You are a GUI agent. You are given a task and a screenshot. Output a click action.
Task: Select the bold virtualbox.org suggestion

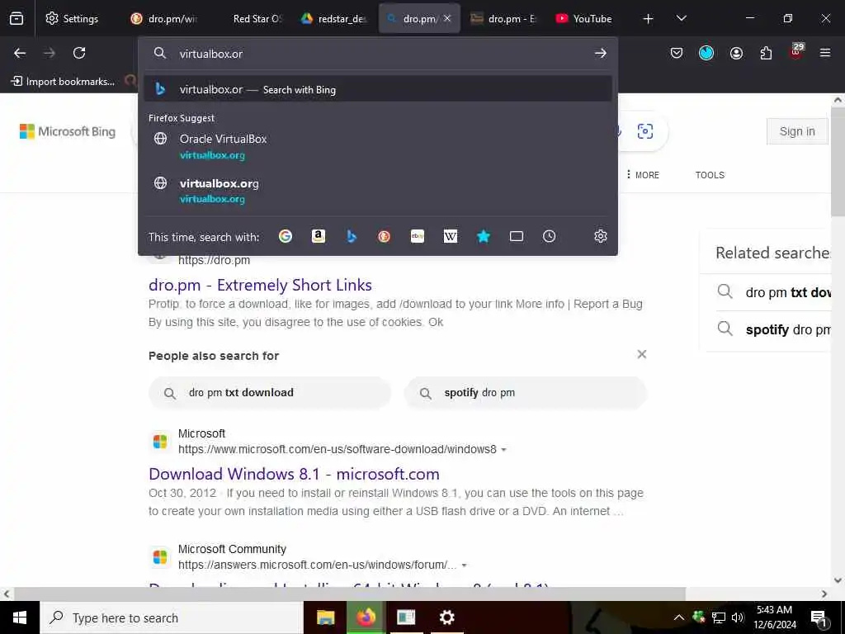[x=378, y=191]
